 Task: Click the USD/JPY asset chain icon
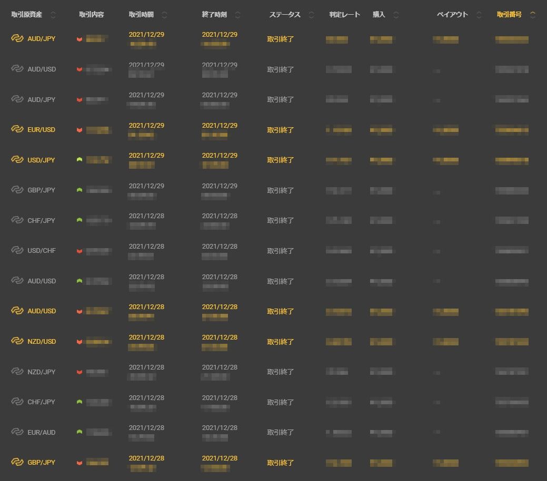click(17, 160)
